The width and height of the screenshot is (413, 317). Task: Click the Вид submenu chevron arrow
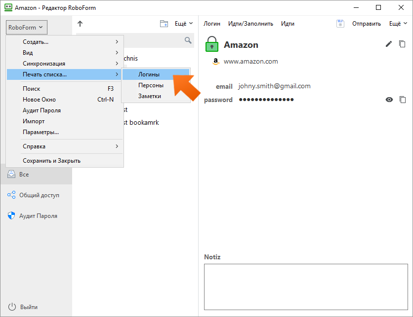117,53
